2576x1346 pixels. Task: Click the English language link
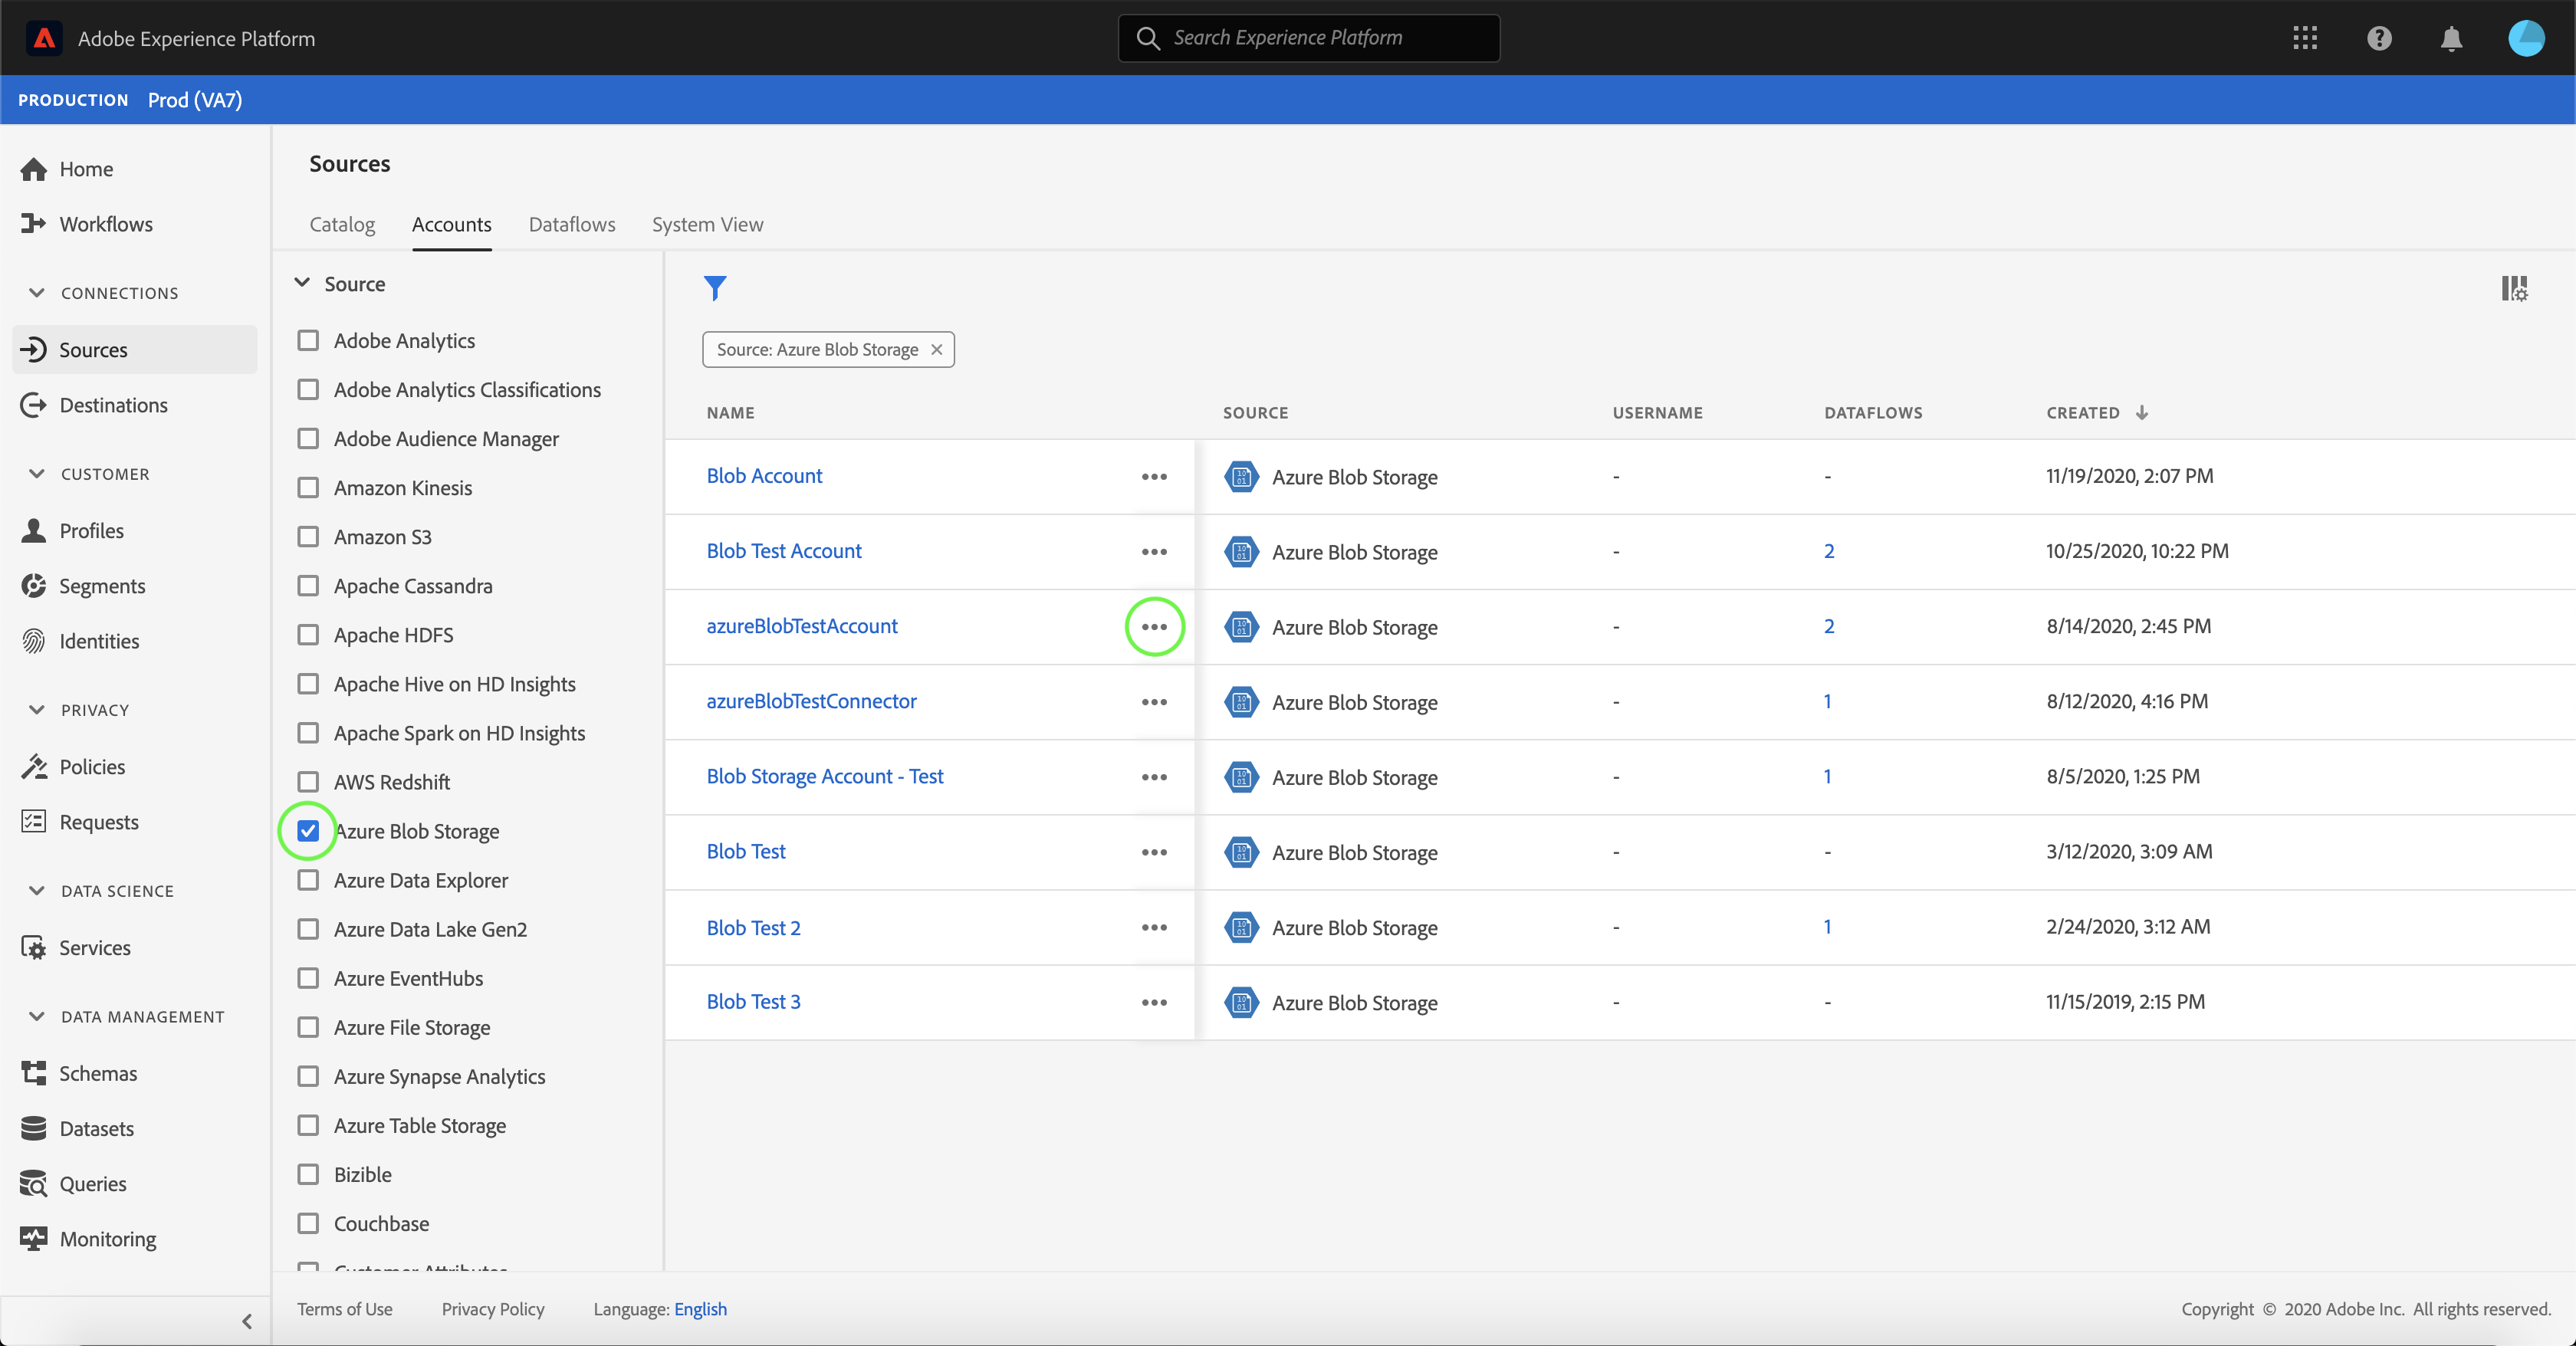[x=700, y=1309]
